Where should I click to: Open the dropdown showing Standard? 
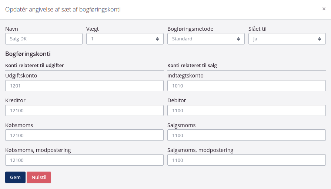tap(206, 39)
